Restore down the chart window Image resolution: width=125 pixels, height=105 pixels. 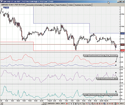pos(121,1)
